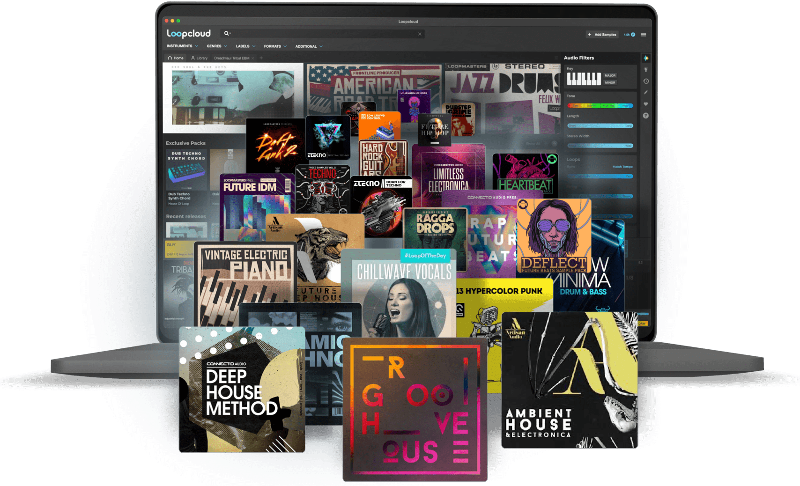Toggle the MAJOR key filter
This screenshot has height=486, width=800.
(x=610, y=75)
